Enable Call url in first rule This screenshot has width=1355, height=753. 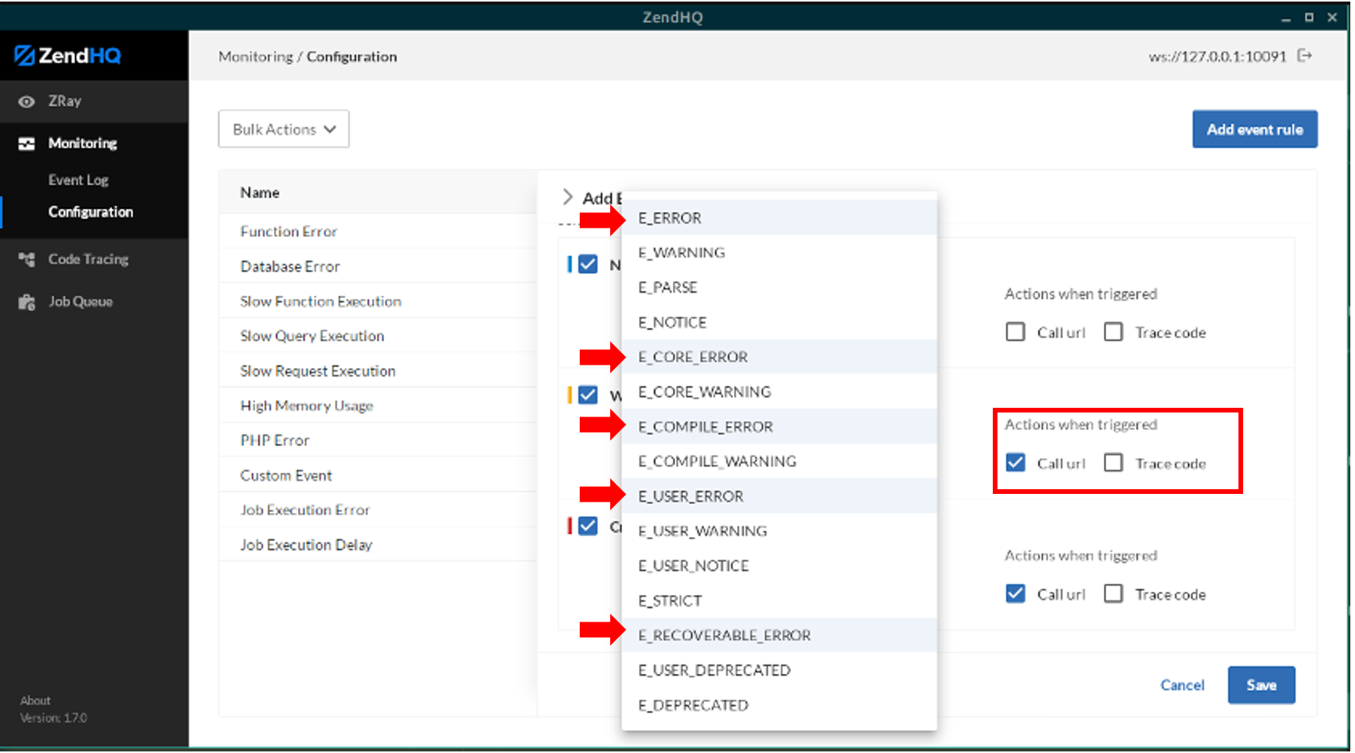(1015, 333)
